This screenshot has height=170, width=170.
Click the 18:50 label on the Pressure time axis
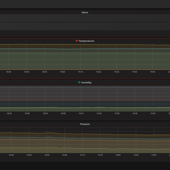point(46,155)
